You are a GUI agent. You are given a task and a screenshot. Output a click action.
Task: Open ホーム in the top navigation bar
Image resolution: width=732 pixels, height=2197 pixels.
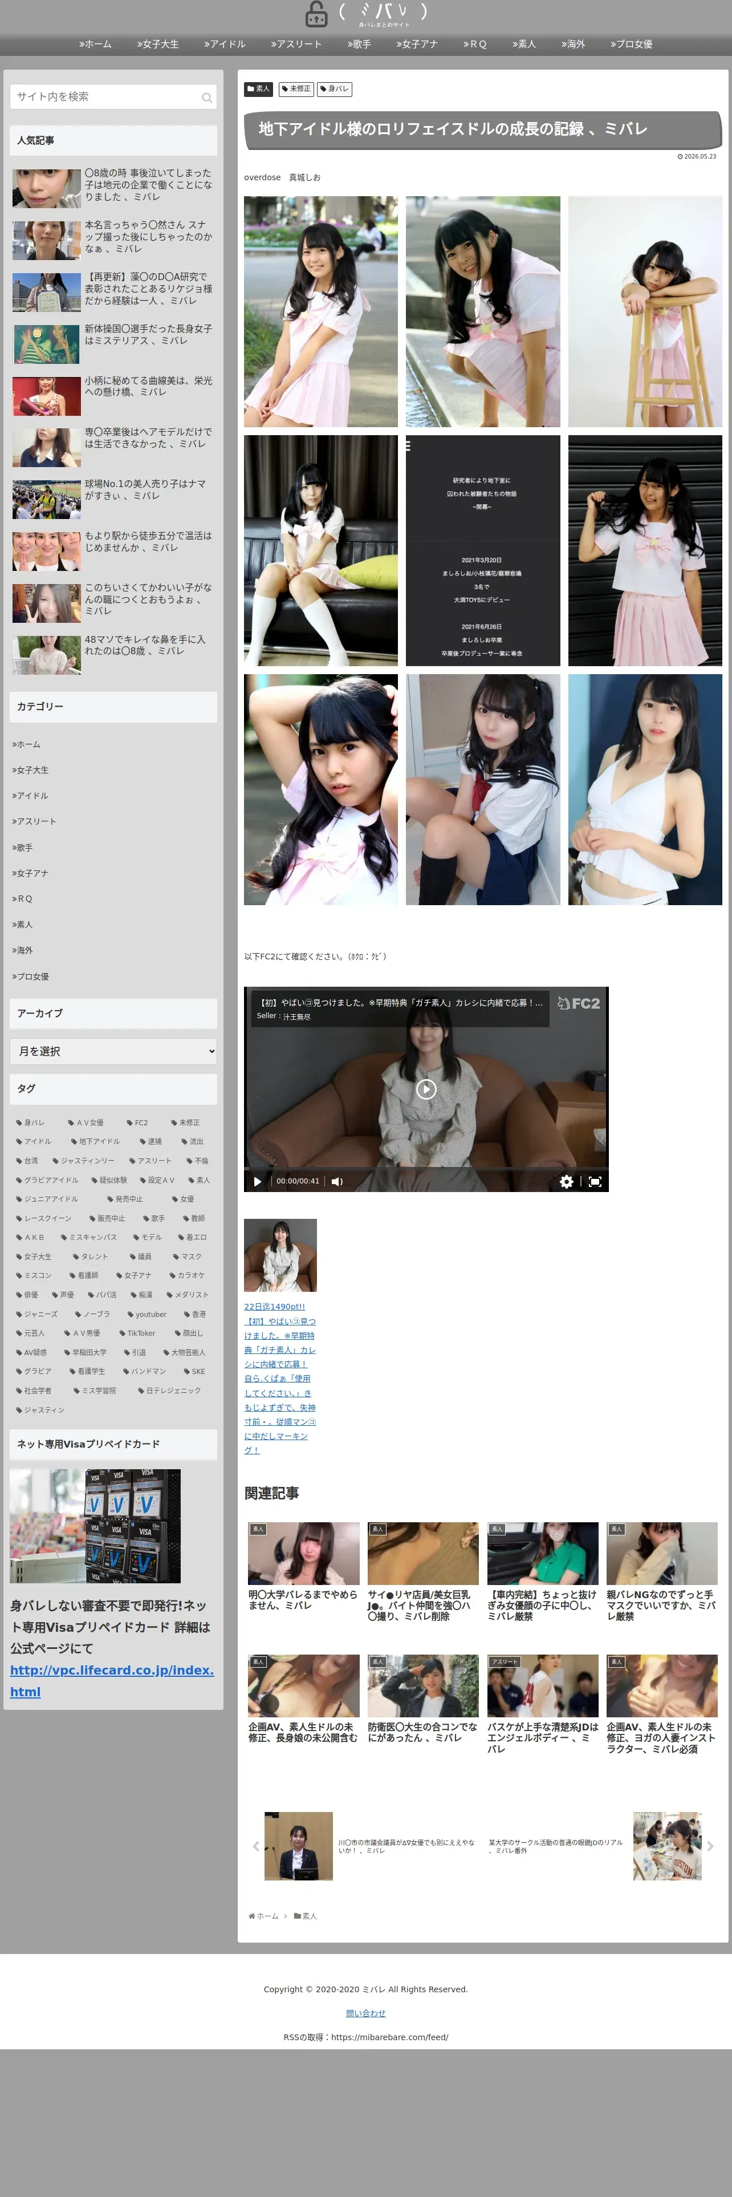(x=95, y=44)
